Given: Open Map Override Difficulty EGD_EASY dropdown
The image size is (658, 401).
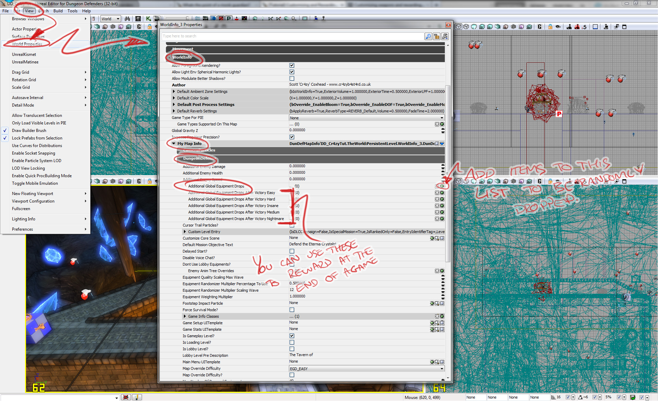Looking at the screenshot, I should coord(367,369).
